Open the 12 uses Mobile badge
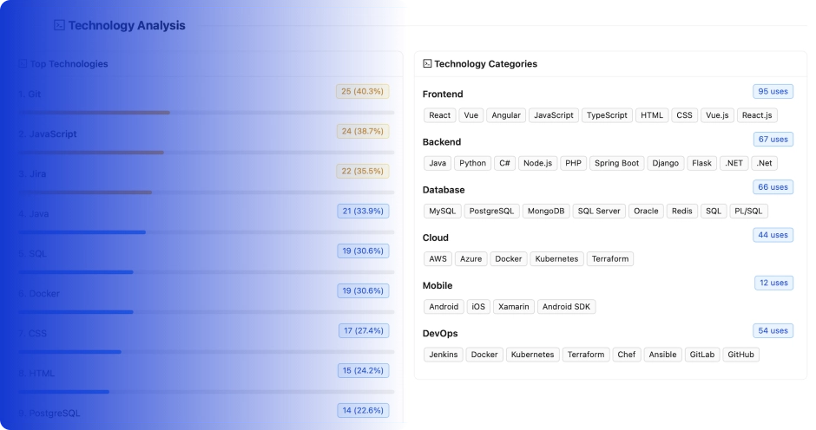 click(x=773, y=282)
